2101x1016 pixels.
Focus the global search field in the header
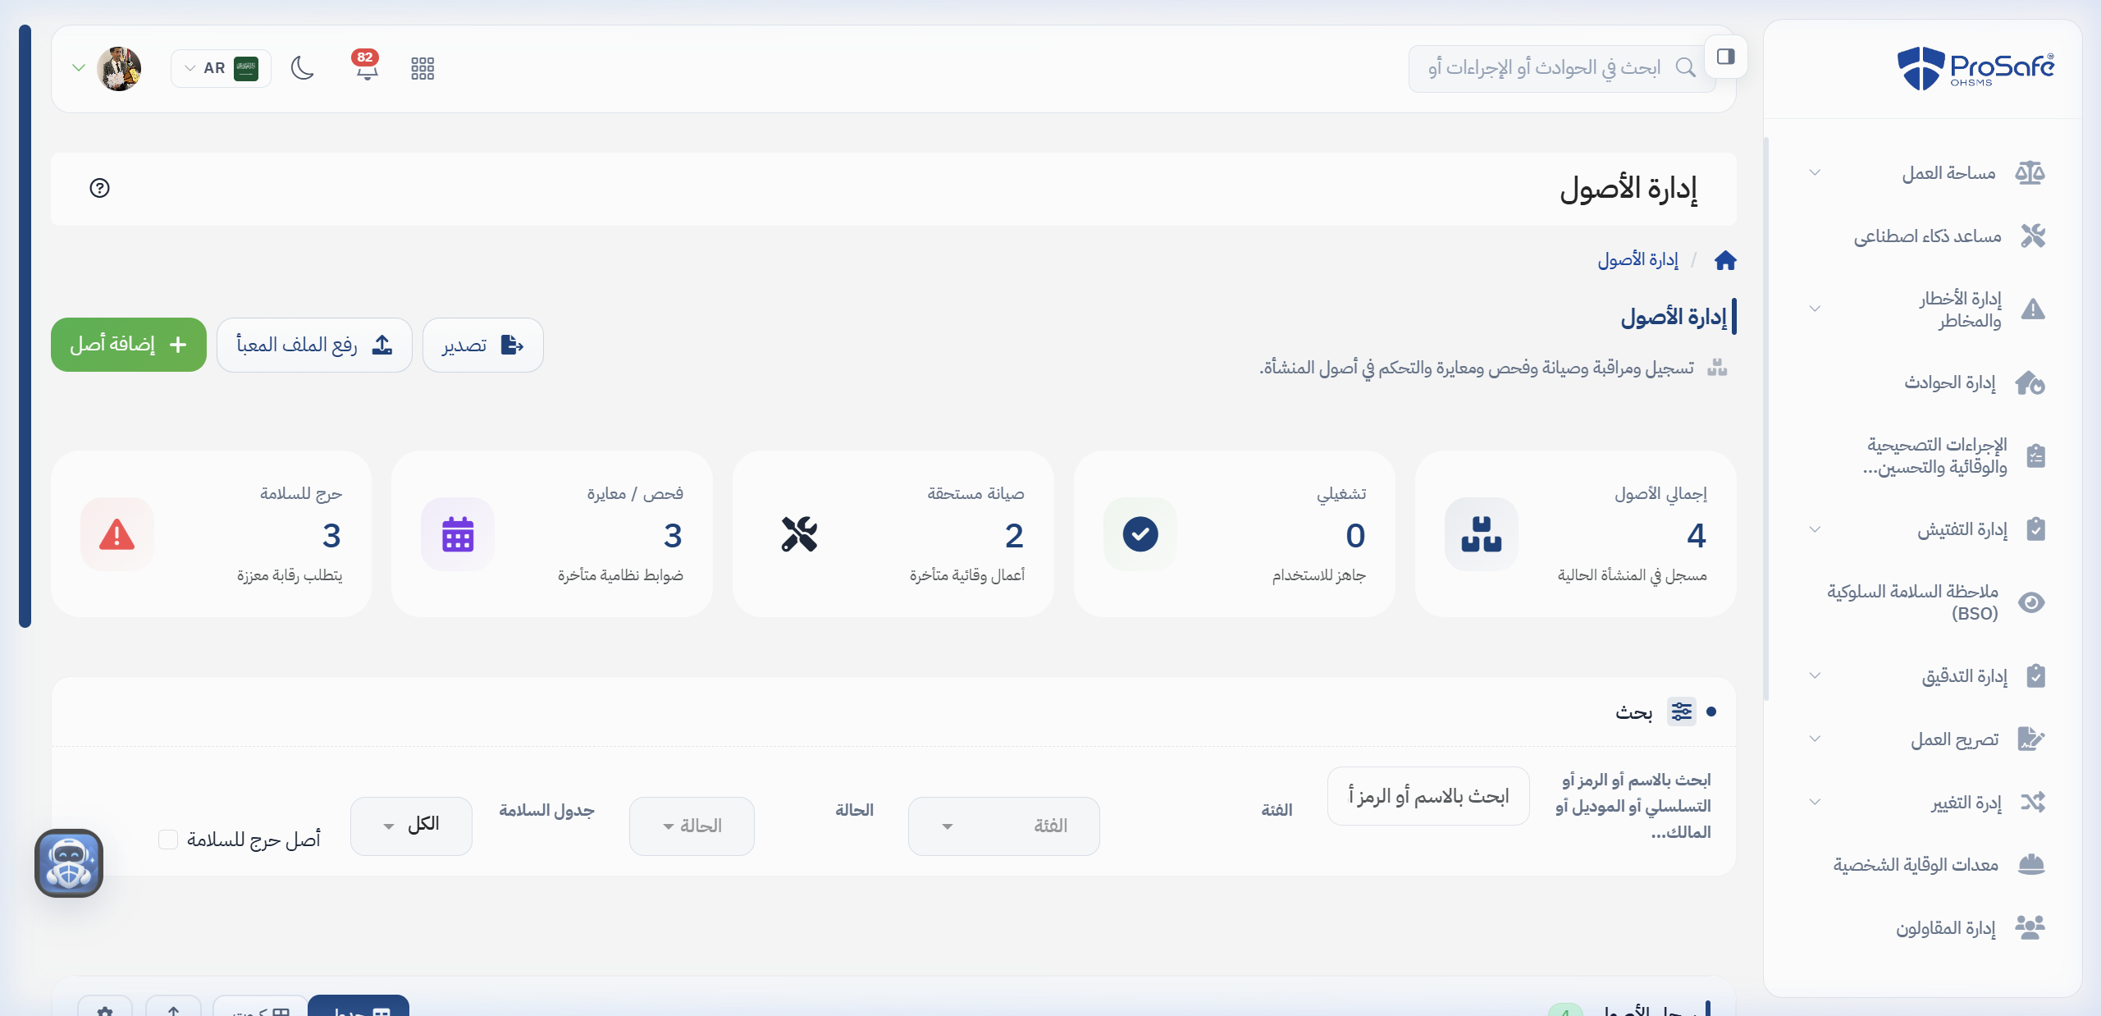(x=1562, y=68)
